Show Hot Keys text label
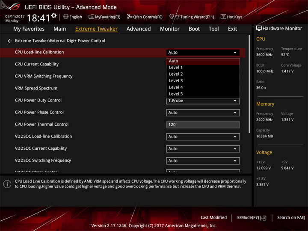The image size is (308, 231). click(x=234, y=17)
